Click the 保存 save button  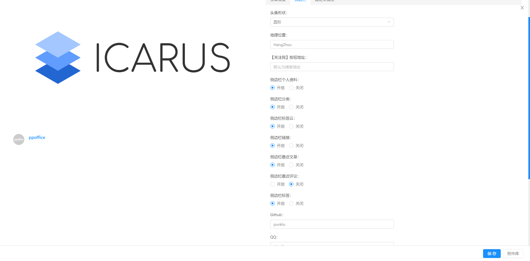(491, 254)
